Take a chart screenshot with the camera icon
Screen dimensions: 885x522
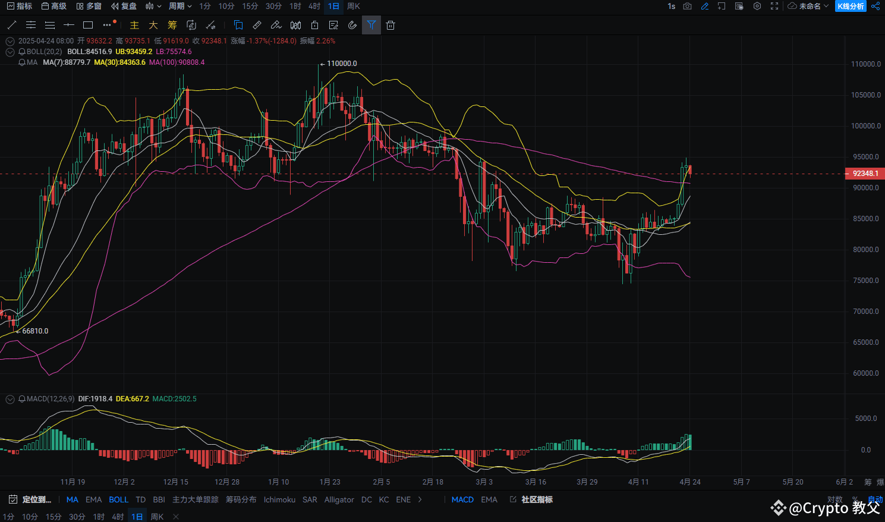click(x=687, y=6)
